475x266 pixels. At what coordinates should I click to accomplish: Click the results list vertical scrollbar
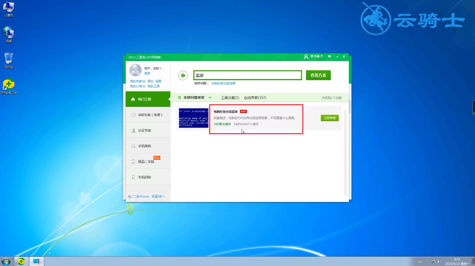[345, 152]
